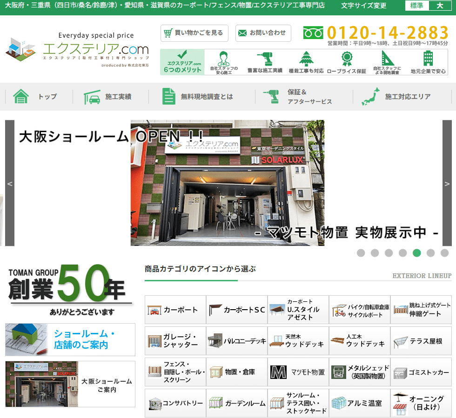Select the sixth carousel dot
Screen dimensions: 456x418
click(x=431, y=253)
